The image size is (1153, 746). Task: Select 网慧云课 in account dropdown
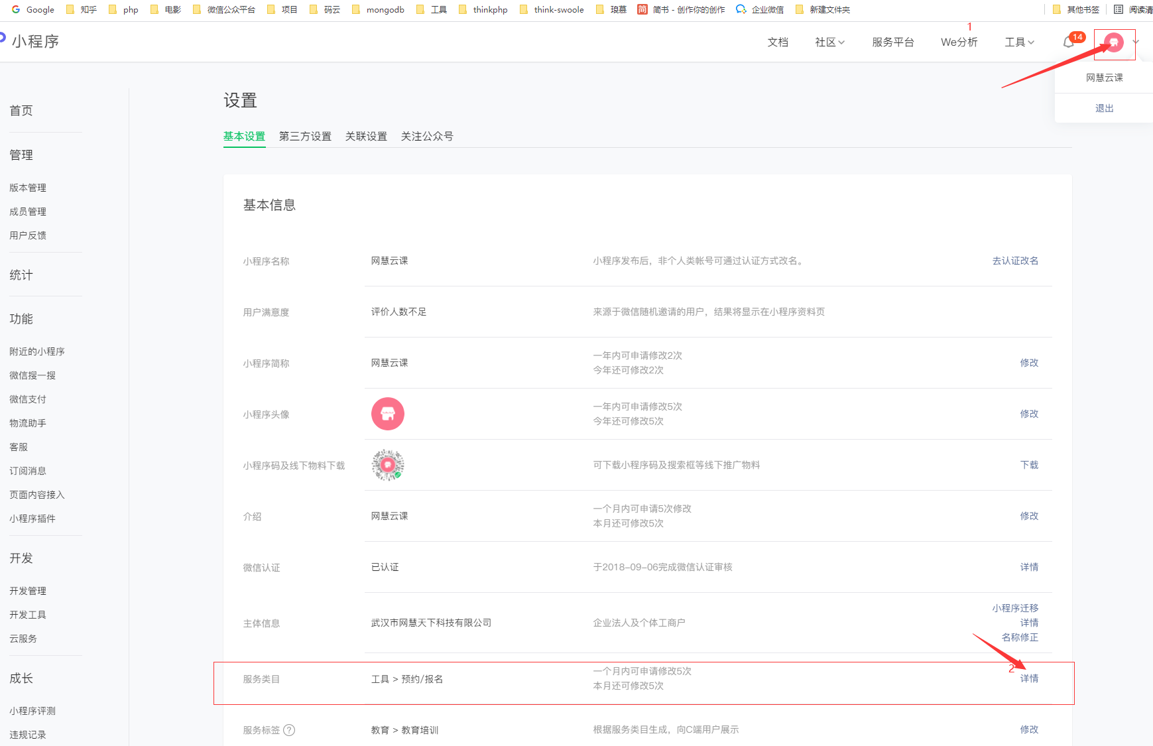pos(1104,78)
